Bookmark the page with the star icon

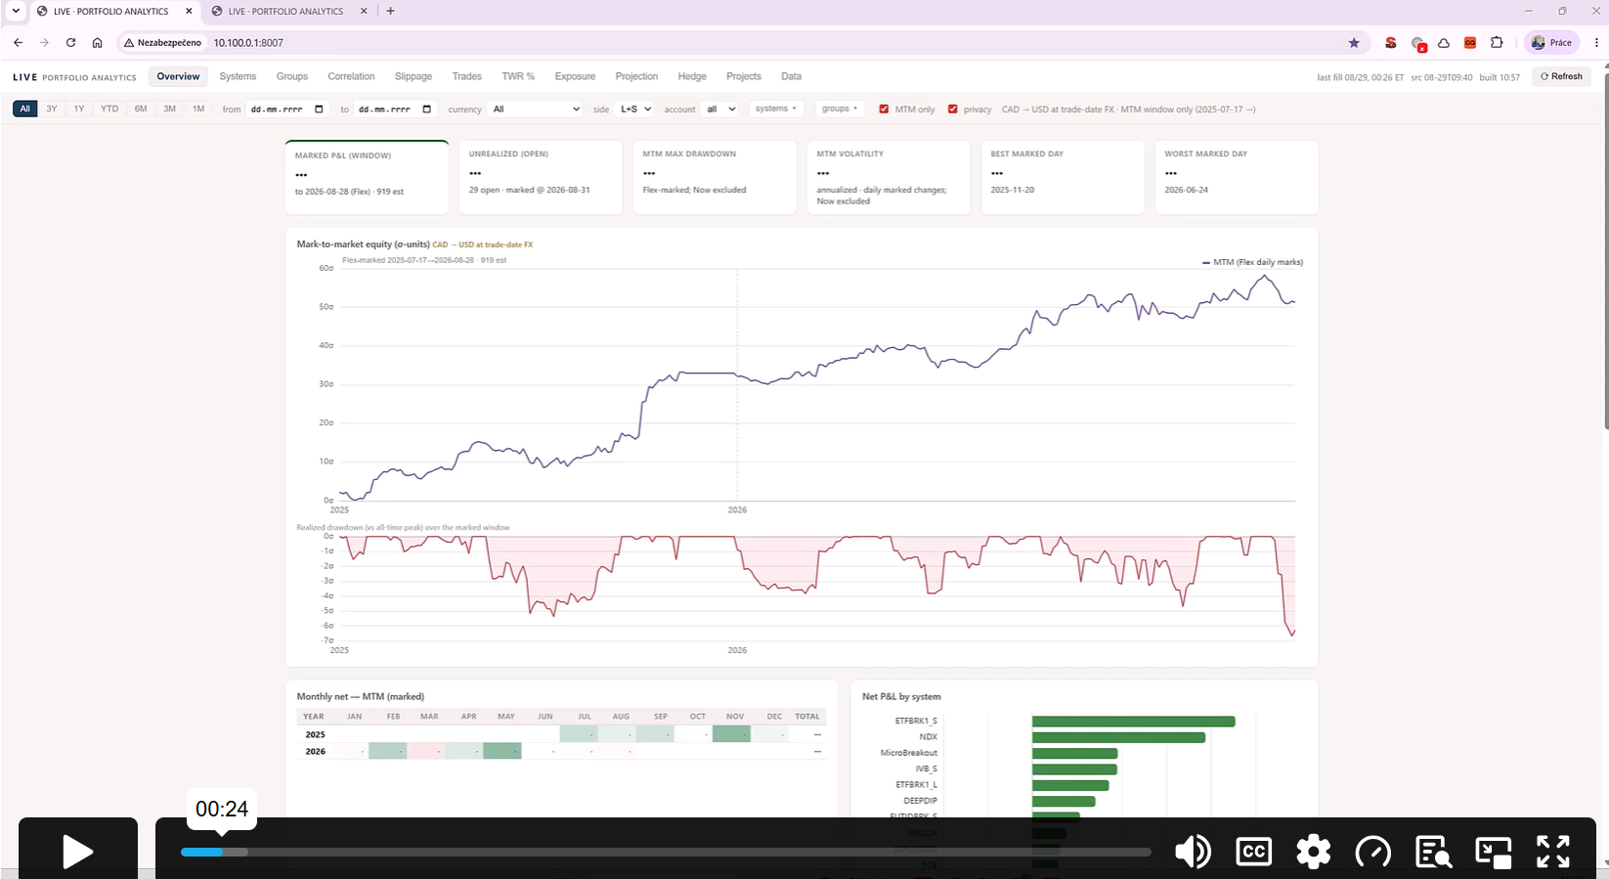click(x=1354, y=43)
